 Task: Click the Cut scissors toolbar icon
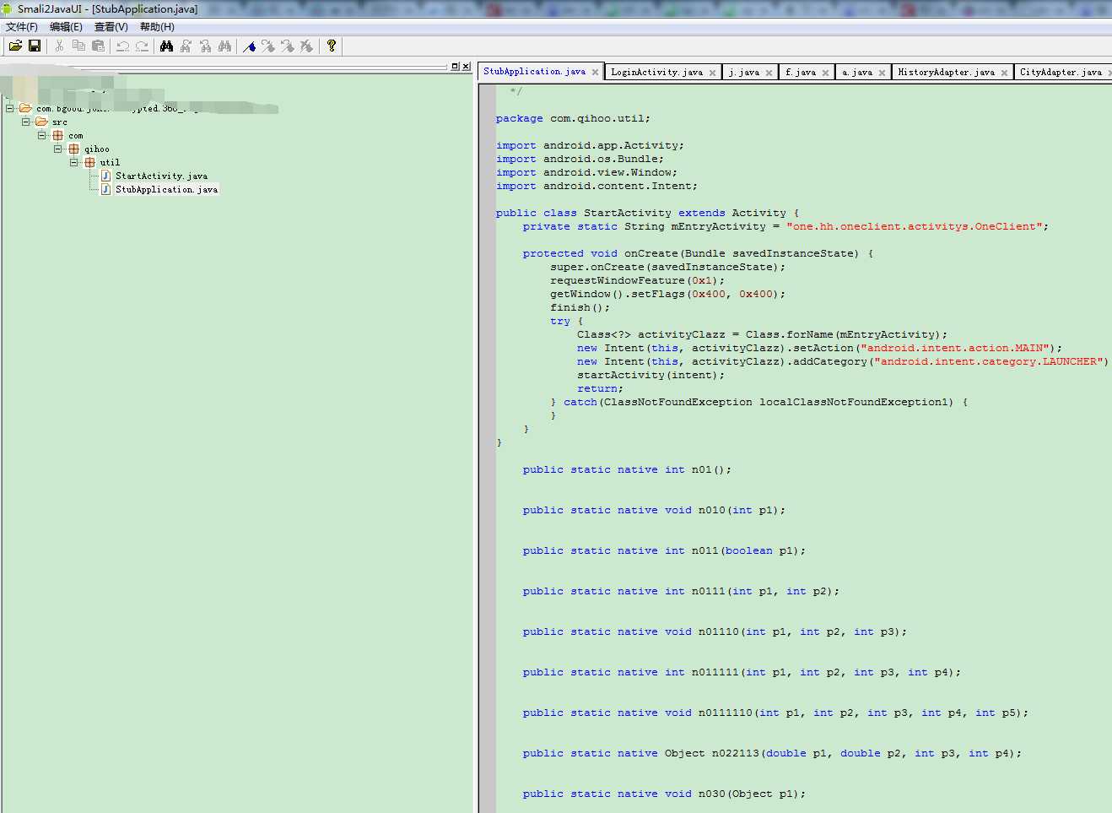(59, 46)
